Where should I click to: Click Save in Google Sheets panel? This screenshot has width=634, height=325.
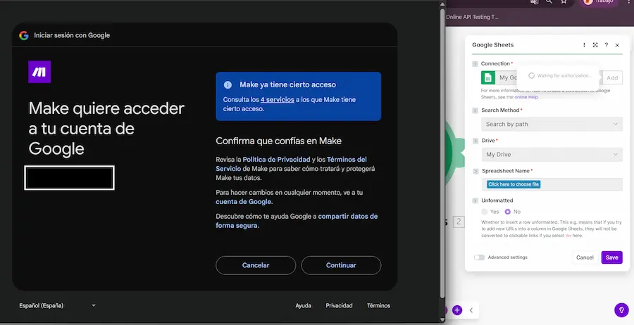coord(611,257)
